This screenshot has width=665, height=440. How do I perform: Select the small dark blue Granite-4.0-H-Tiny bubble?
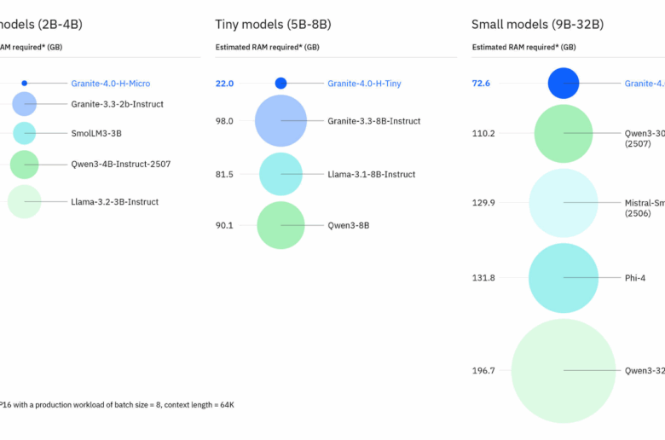(280, 83)
